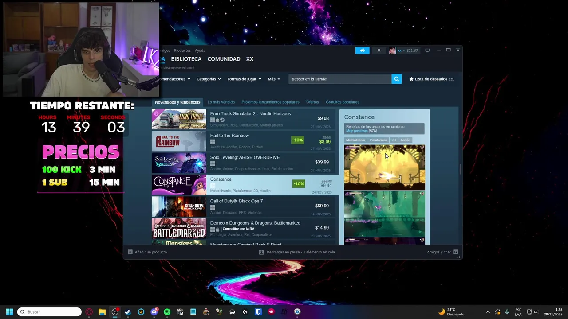Click the Solo Leveling capsule image

coord(179,163)
